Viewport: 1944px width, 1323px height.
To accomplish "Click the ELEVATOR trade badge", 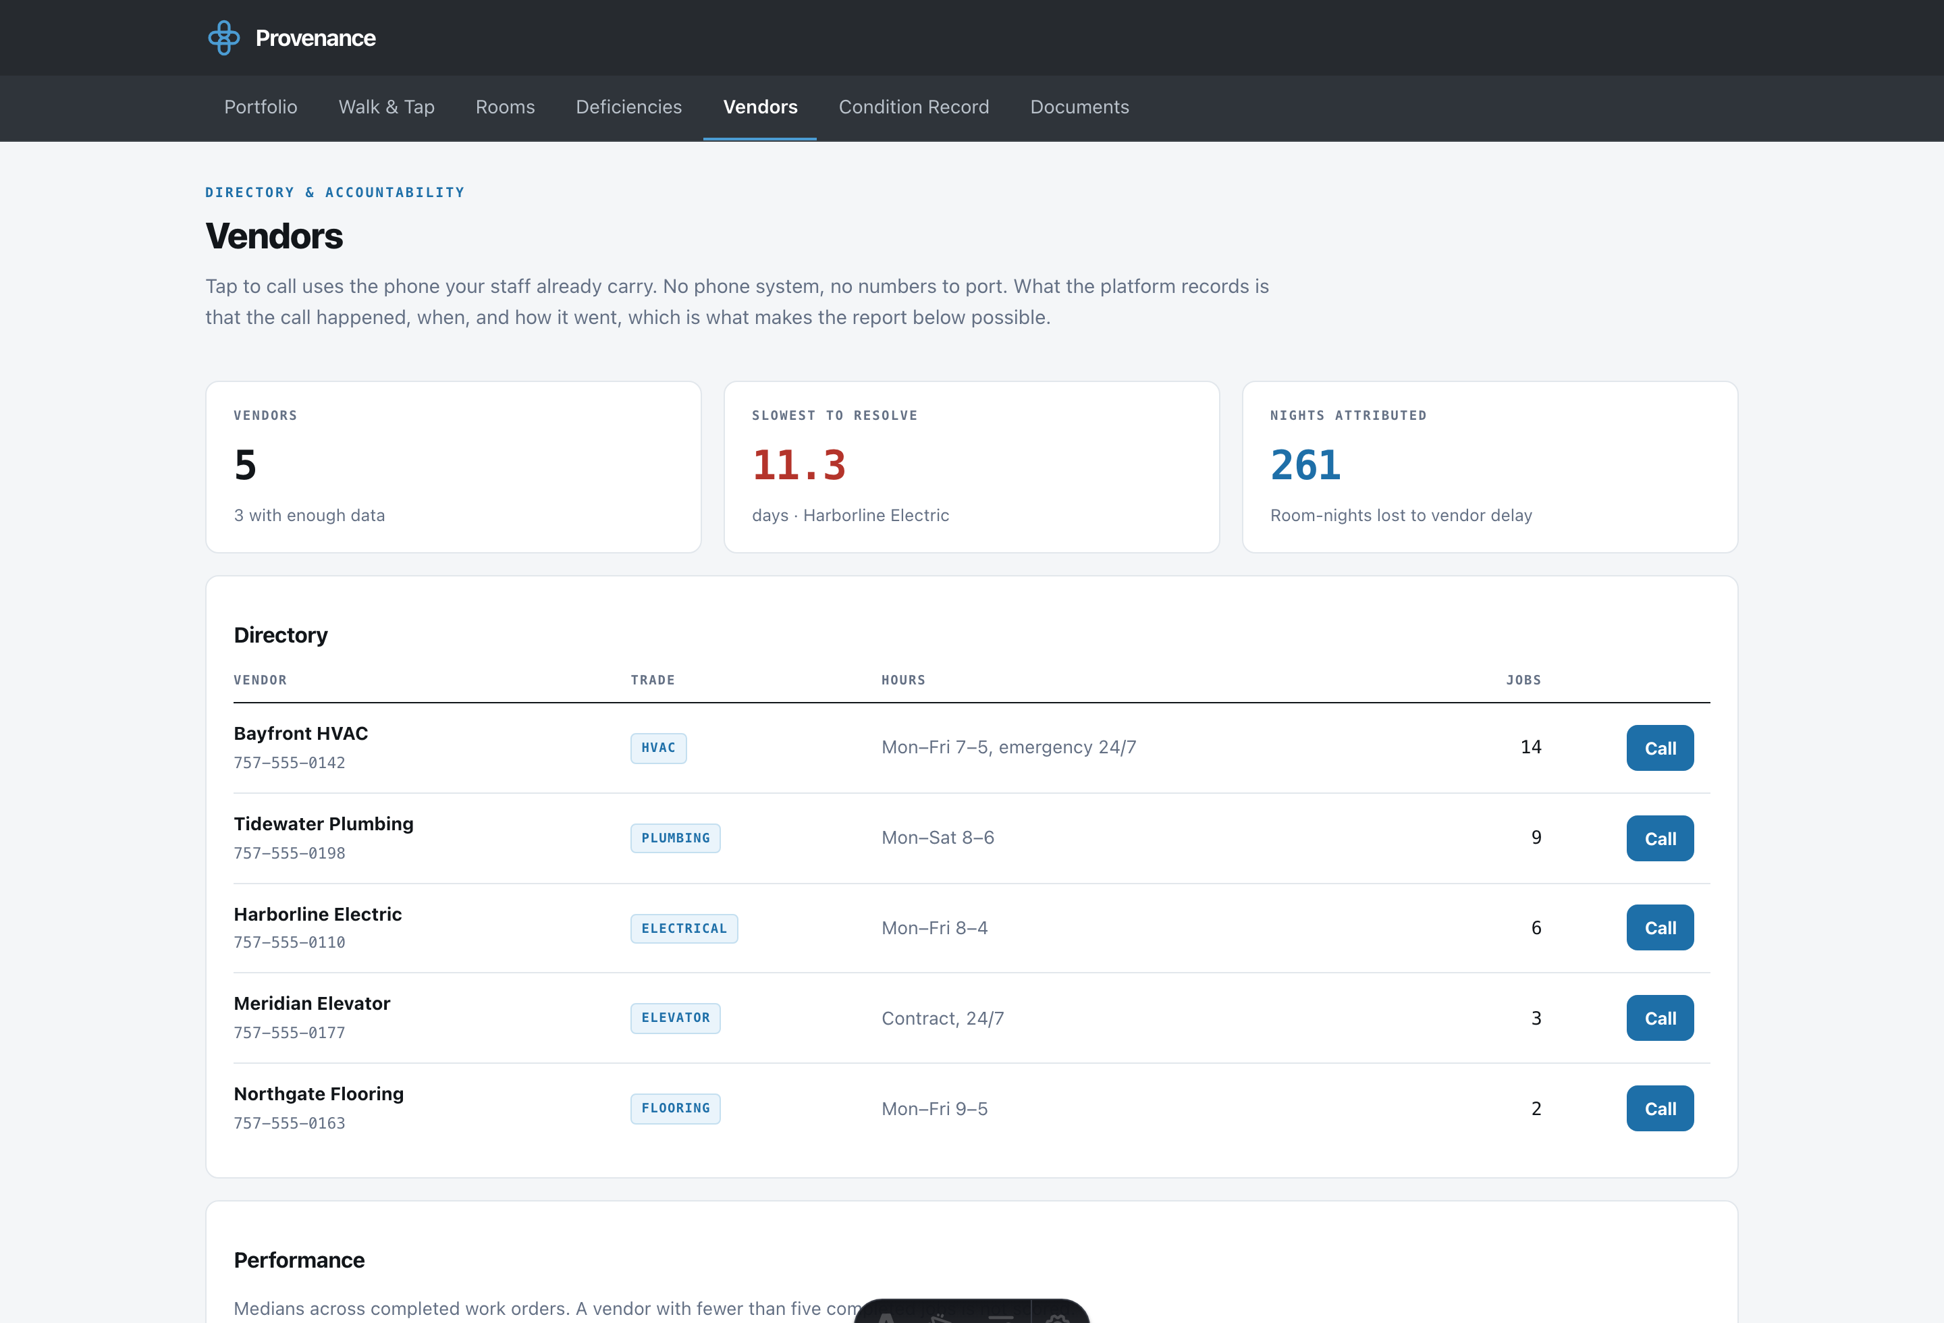I will coord(675,1018).
